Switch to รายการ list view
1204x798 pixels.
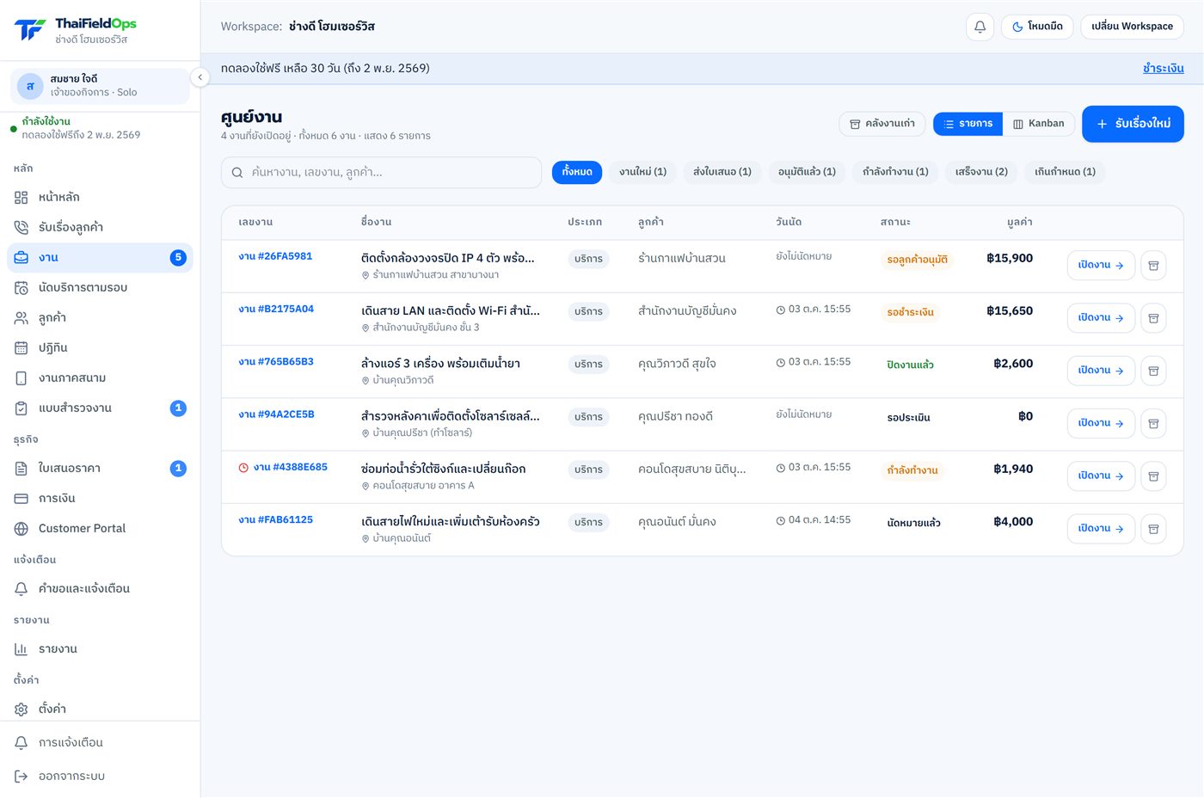click(x=967, y=124)
